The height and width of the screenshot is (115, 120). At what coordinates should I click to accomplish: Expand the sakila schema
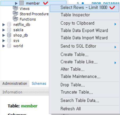(x=4, y=30)
